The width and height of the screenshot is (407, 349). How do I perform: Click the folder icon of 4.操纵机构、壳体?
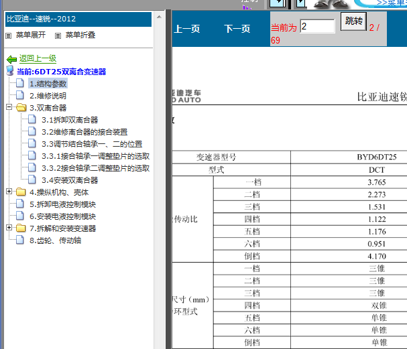coord(21,192)
